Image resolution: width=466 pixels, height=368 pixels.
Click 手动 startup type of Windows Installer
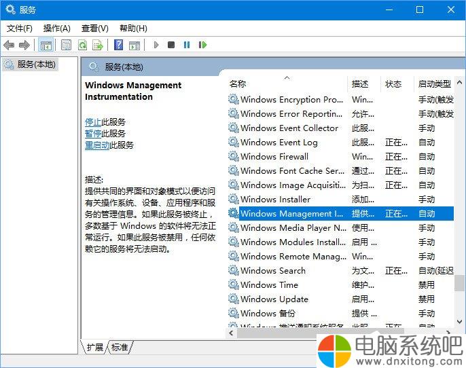click(427, 200)
